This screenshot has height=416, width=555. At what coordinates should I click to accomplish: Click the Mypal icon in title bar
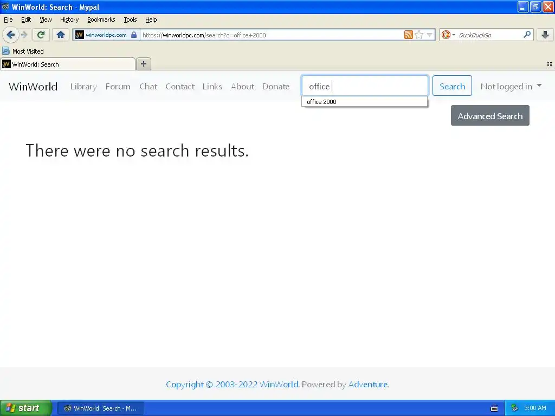pyautogui.click(x=5, y=6)
